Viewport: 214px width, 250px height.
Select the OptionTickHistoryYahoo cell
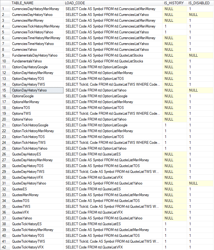(37, 149)
